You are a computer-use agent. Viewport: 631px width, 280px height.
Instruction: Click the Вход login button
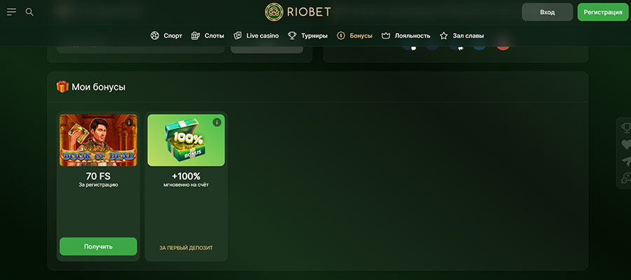[x=548, y=12]
